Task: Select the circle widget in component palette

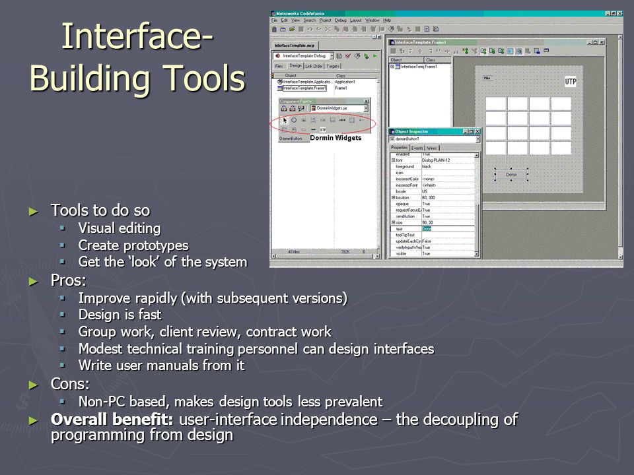Action: click(x=294, y=120)
